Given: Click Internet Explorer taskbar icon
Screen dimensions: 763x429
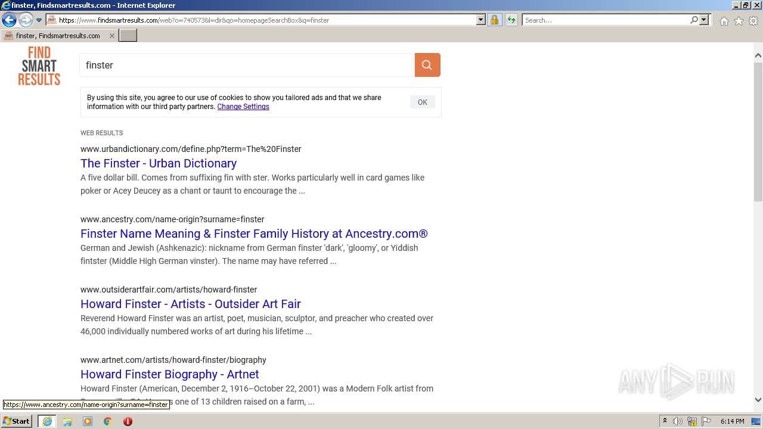Looking at the screenshot, I should tap(47, 421).
